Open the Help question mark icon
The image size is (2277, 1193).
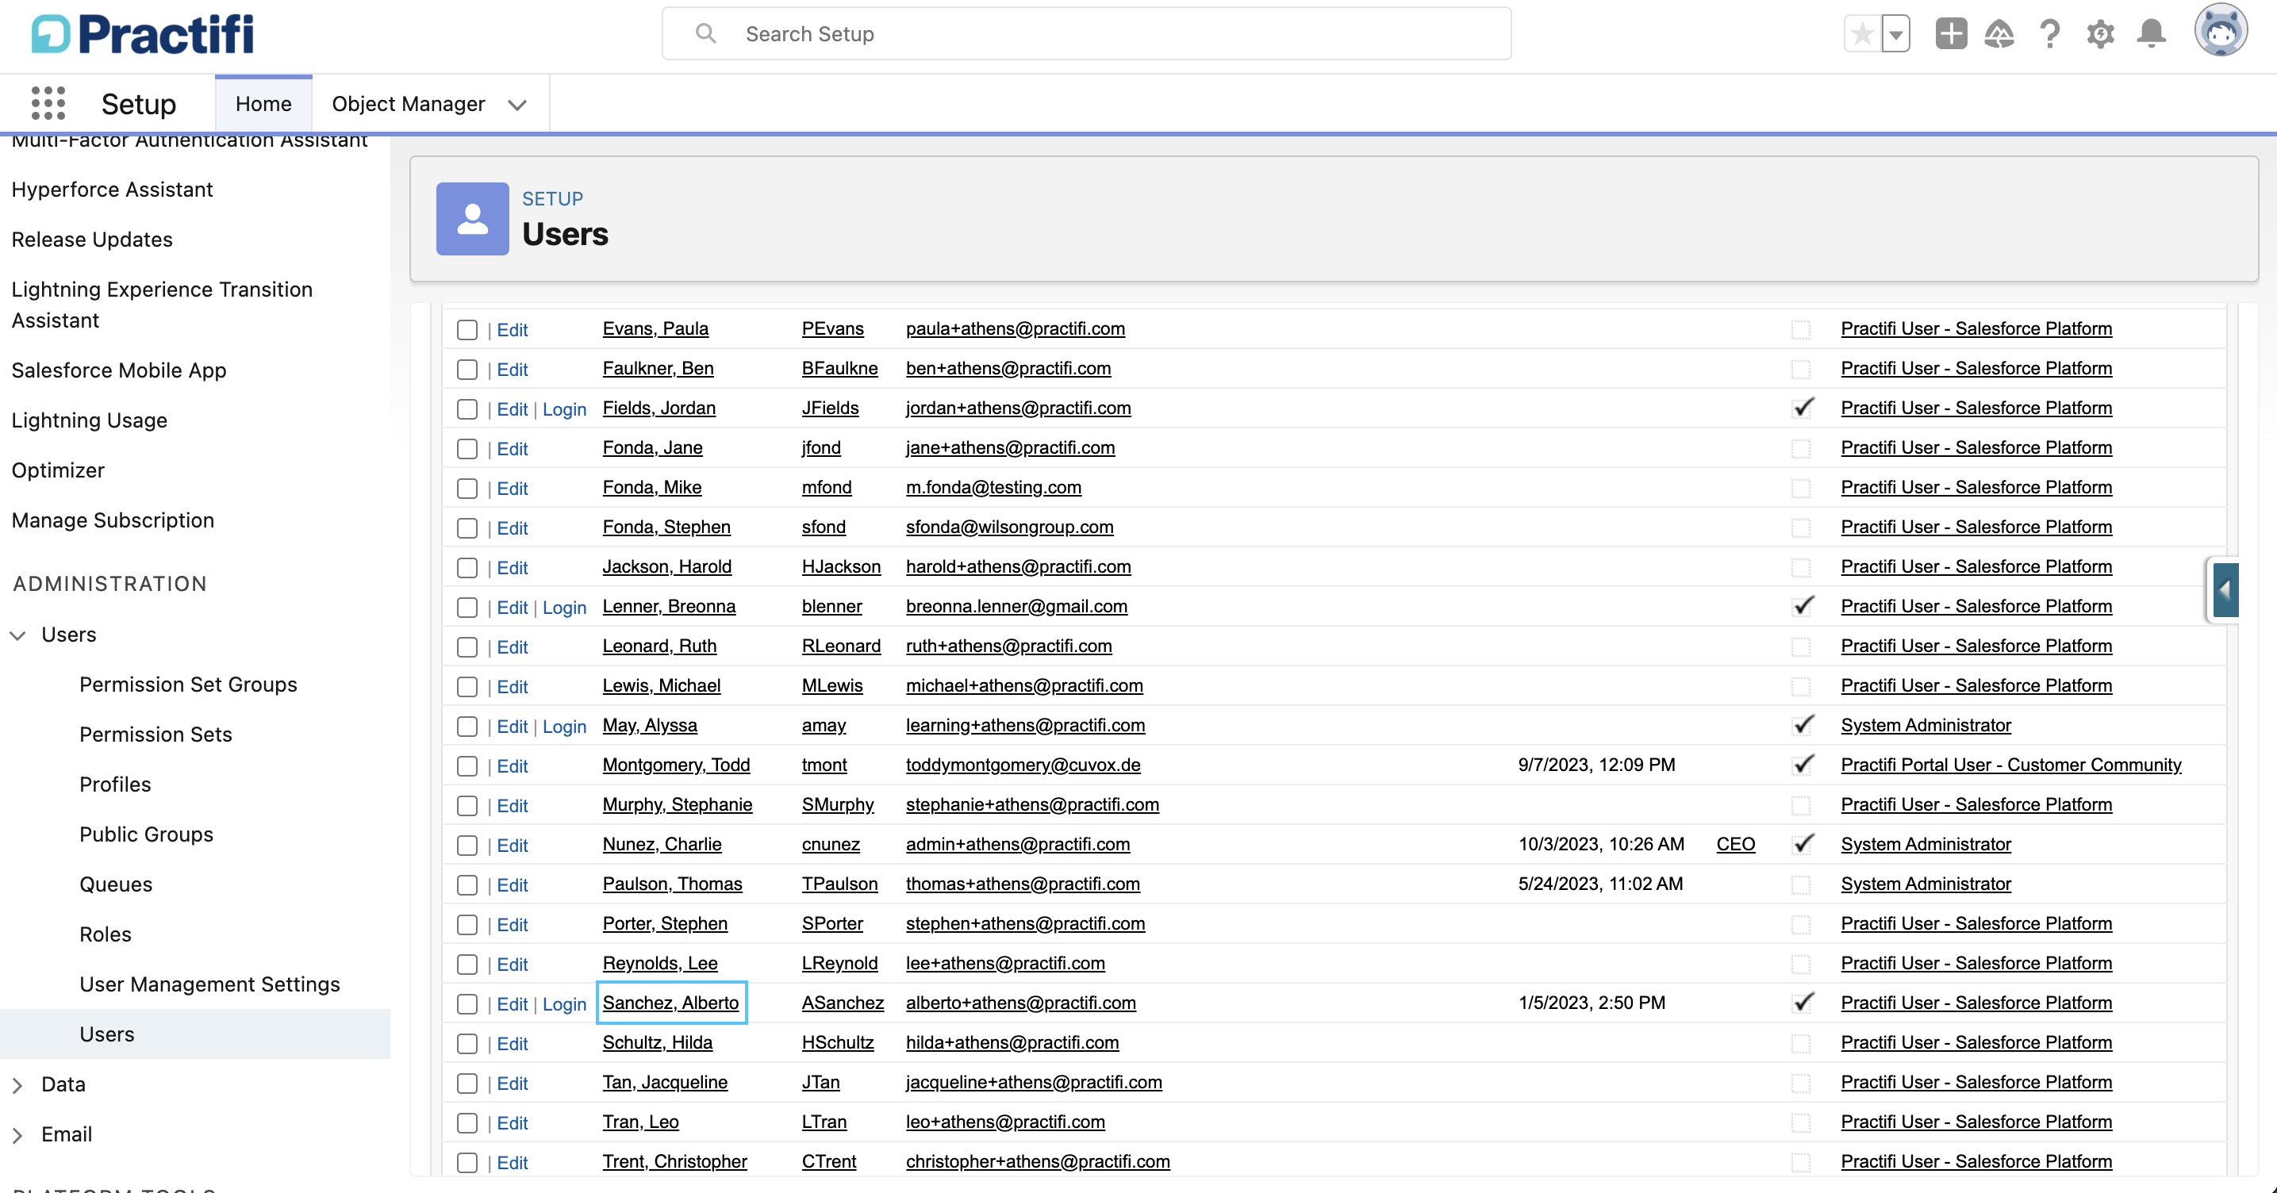pos(2050,33)
